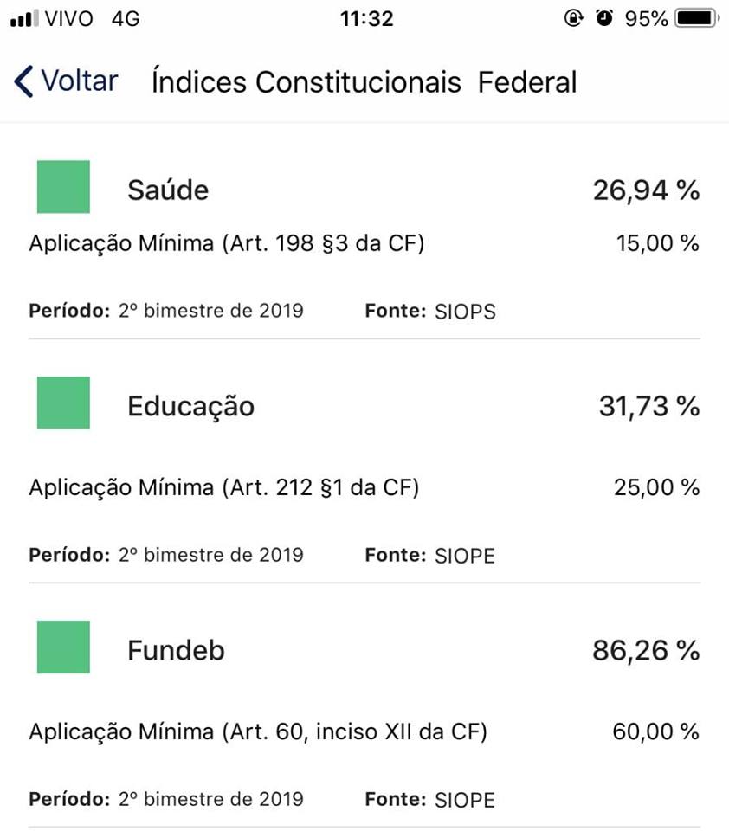Tap Aplicação Mínima Art. 212 row
The height and width of the screenshot is (831, 729).
(x=364, y=487)
